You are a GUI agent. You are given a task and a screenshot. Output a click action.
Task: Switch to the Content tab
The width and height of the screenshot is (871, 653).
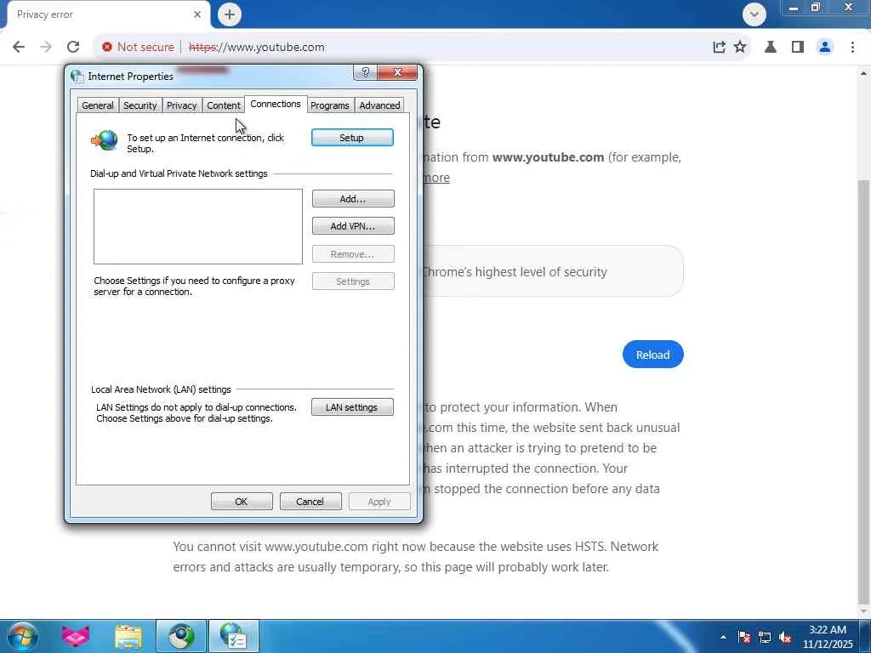point(224,105)
